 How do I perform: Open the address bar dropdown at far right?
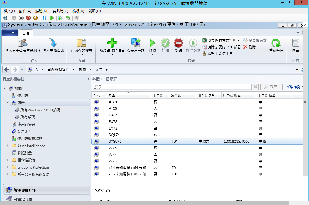[x=297, y=70]
